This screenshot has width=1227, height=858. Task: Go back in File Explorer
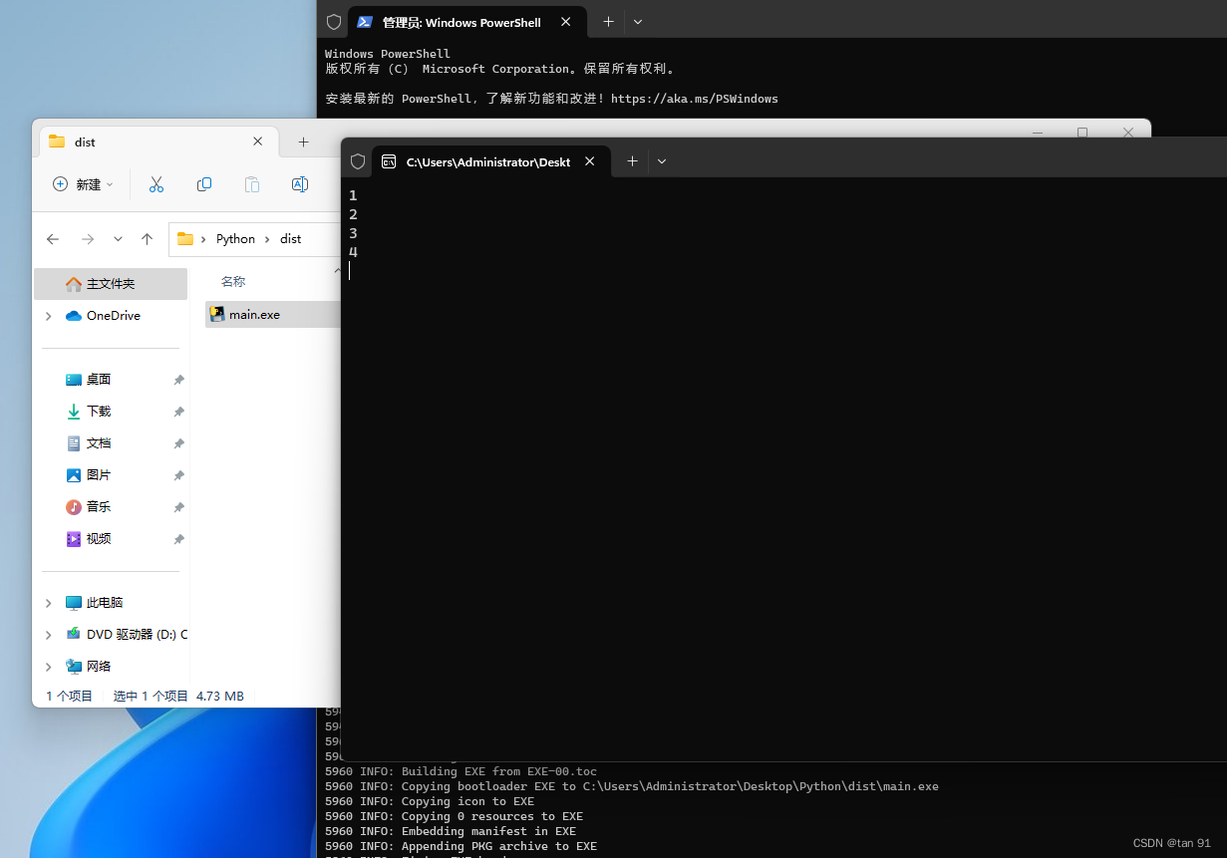pyautogui.click(x=53, y=239)
